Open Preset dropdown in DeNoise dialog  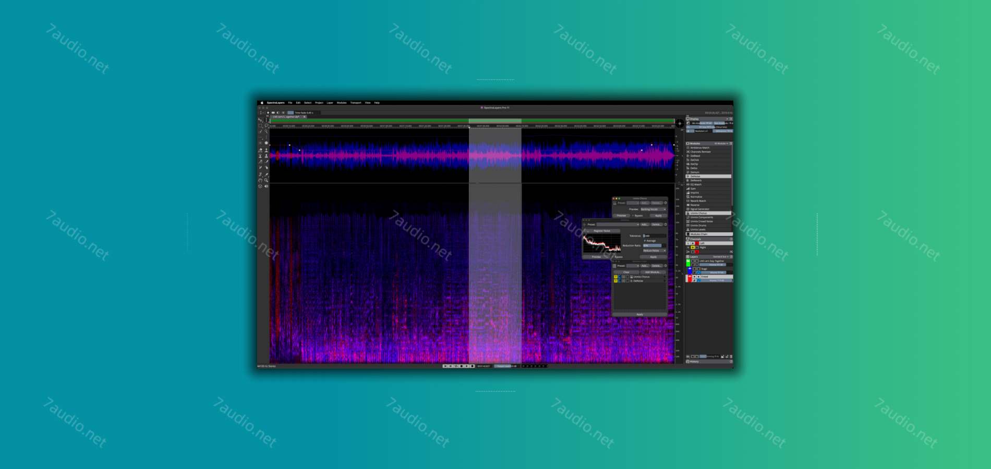click(618, 225)
